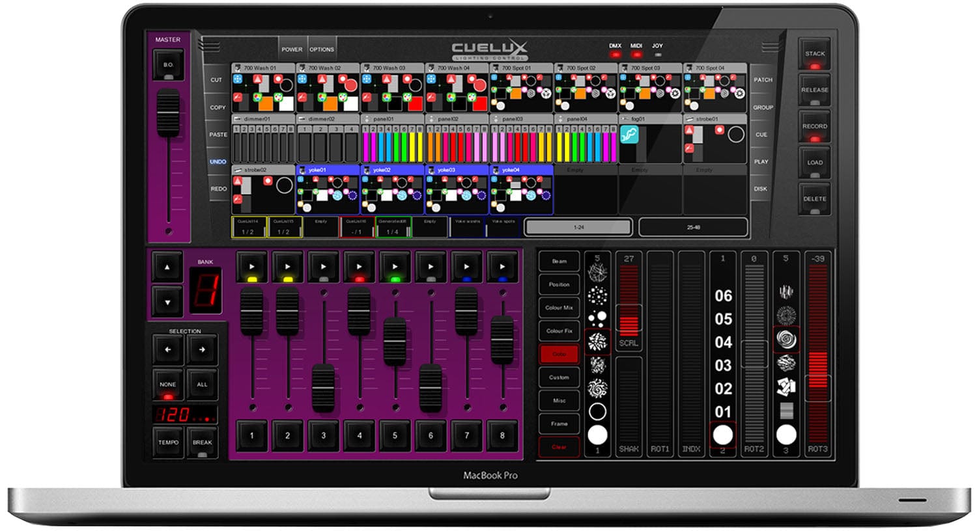Image resolution: width=977 pixels, height=531 pixels.
Task: Increase the bank with the up arrow
Action: [167, 267]
